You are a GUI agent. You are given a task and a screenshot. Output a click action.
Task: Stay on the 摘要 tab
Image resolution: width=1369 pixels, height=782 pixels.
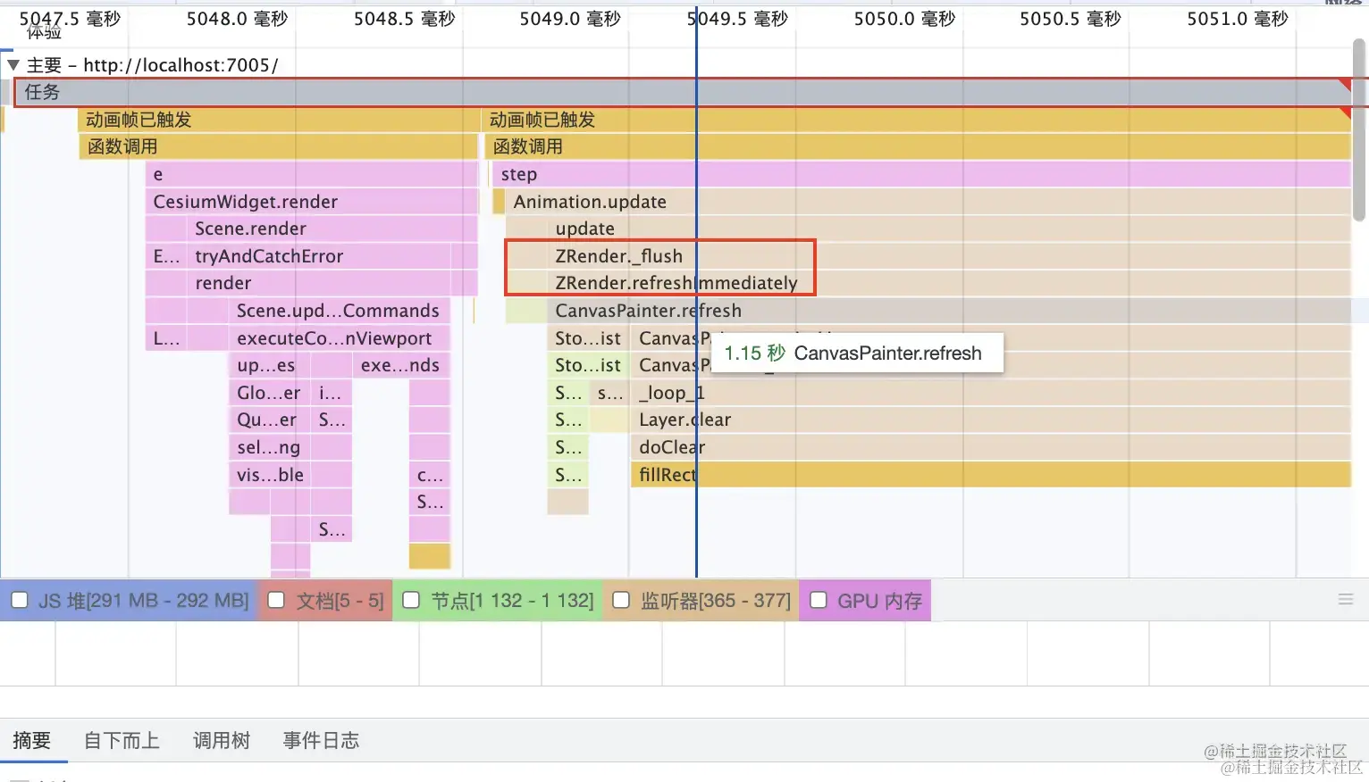[x=33, y=740]
